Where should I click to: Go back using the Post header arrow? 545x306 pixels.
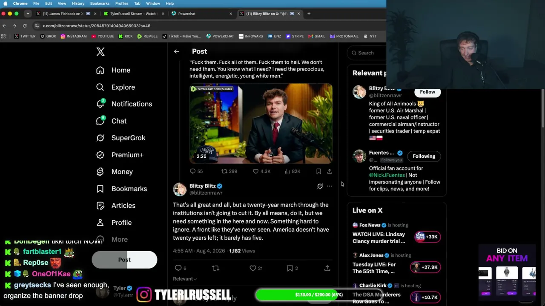[176, 51]
